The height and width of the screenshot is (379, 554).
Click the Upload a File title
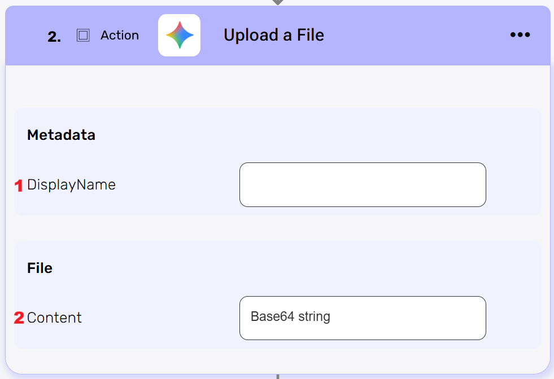click(273, 35)
